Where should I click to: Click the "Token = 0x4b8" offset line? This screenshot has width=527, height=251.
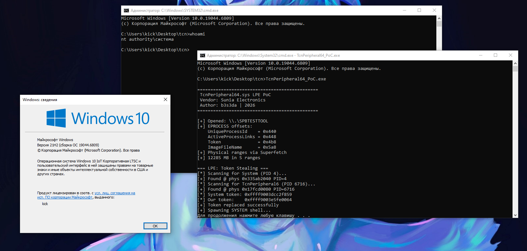point(242,142)
